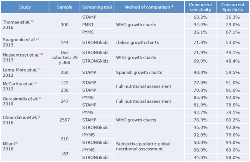Follow reference 30 after Huysentruyt et al.
Viewport: 250px width, 162px height.
tap(41, 54)
